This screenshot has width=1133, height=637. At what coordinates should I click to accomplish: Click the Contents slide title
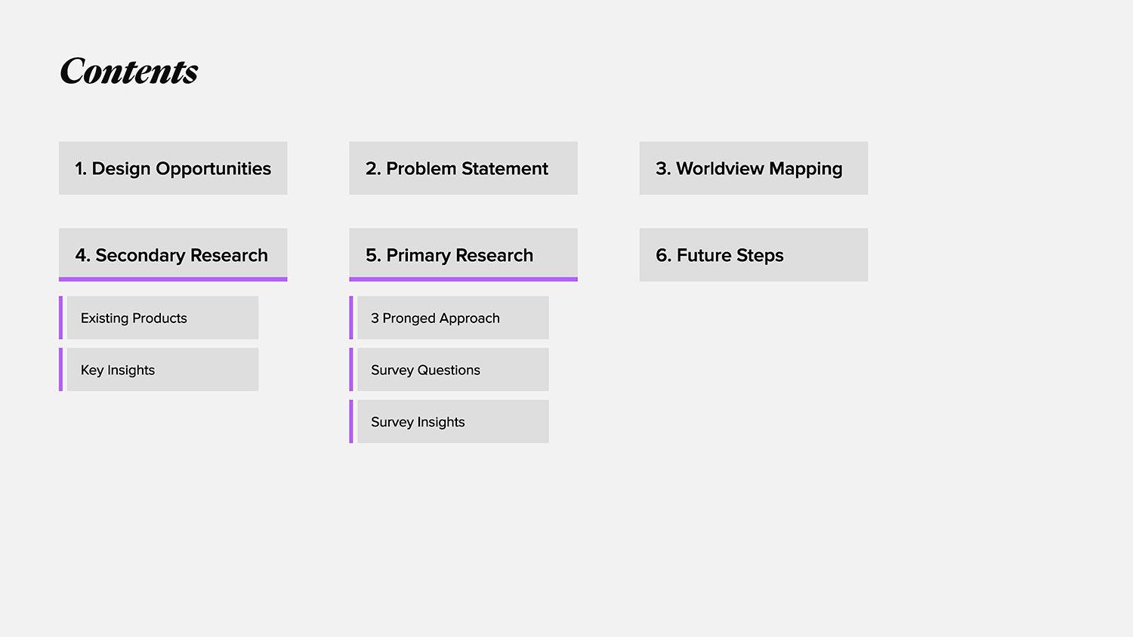129,72
